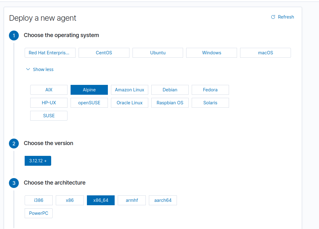This screenshot has height=229, width=319.
Task: Pick openSUSE as the operating system
Action: (89, 102)
